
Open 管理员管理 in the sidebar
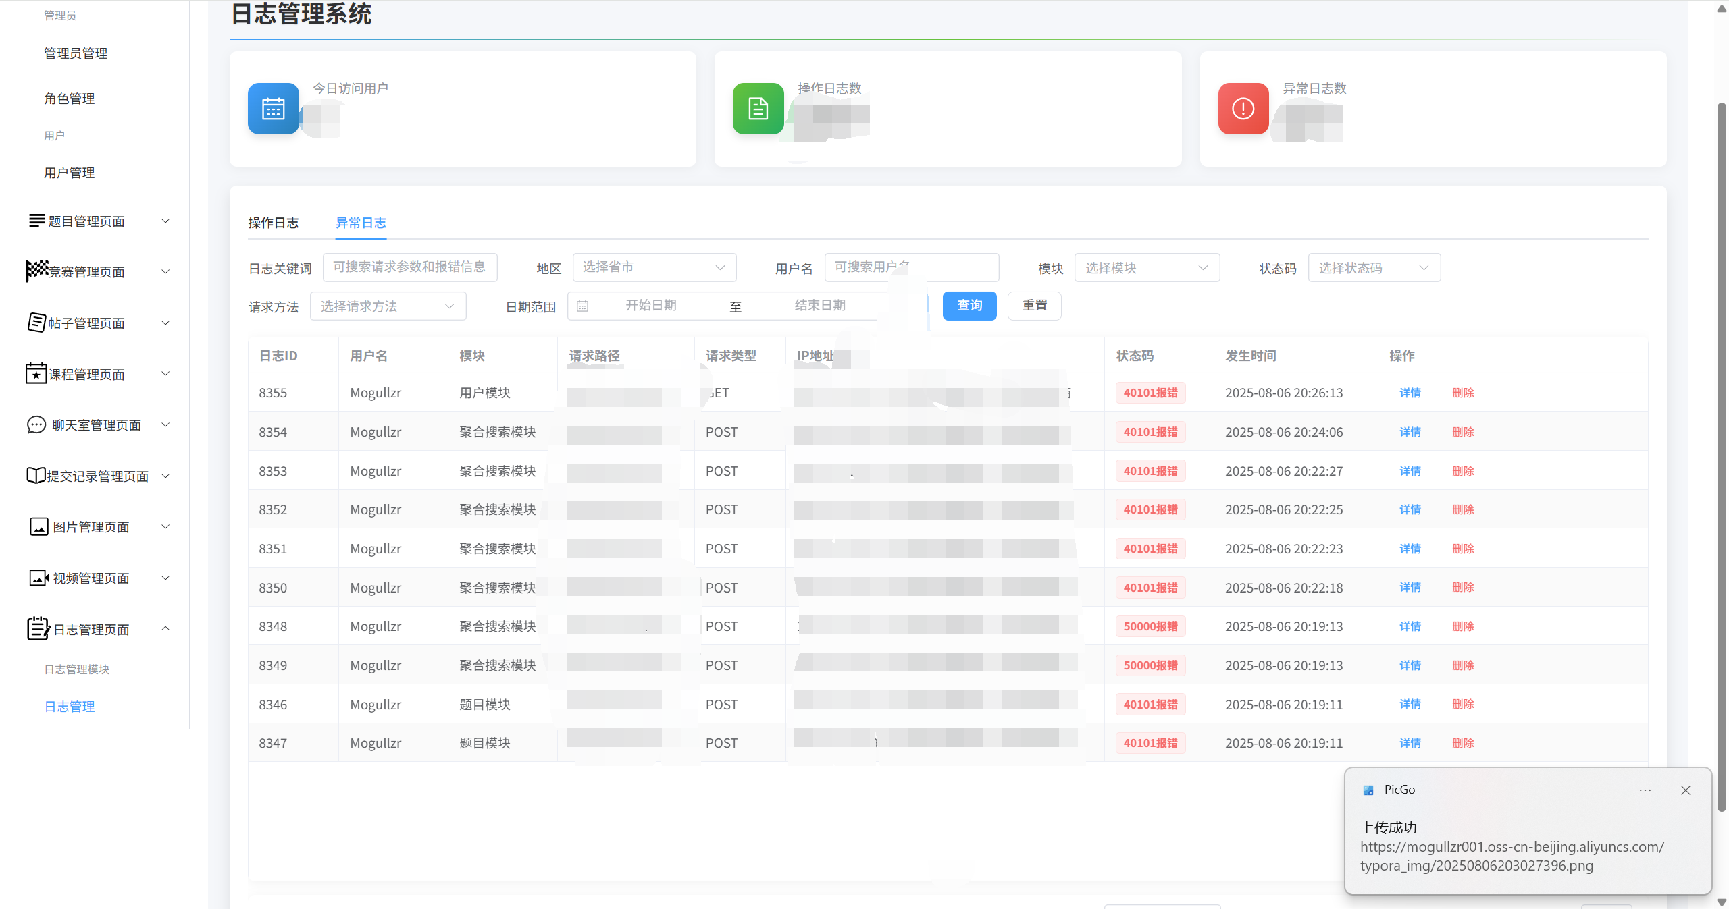tap(76, 53)
